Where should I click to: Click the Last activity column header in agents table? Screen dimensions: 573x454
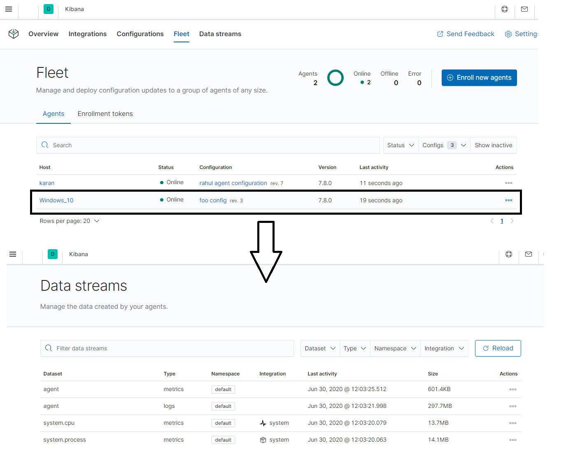click(374, 167)
